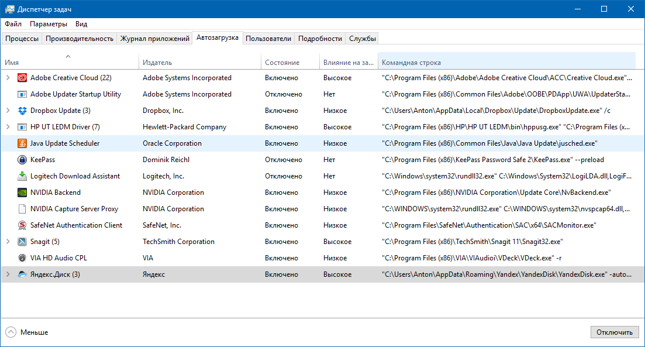645x347 pixels.
Task: Expand the HP UT LEDM Driver group
Action: tap(8, 127)
